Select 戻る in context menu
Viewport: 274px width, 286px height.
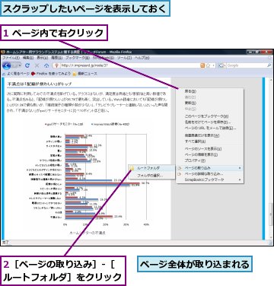coord(209,91)
